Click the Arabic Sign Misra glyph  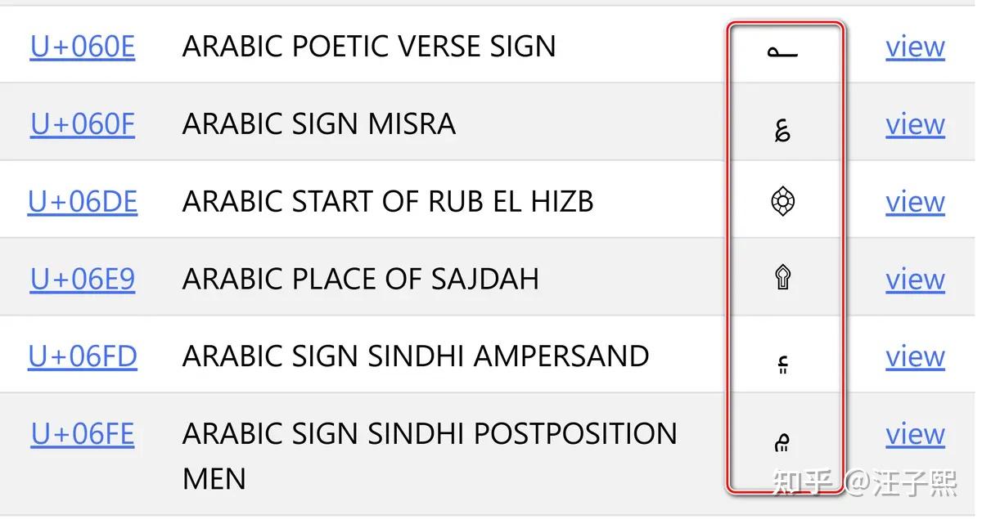point(782,129)
